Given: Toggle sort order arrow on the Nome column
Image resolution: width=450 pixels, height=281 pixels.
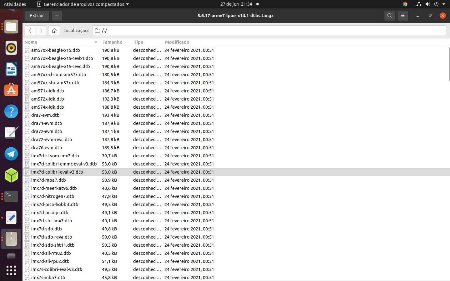Looking at the screenshot, I should click(x=96, y=42).
